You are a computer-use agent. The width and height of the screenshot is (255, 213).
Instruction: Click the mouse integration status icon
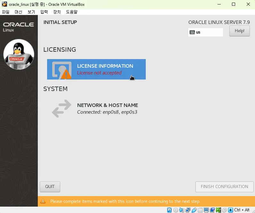[x=225, y=210]
